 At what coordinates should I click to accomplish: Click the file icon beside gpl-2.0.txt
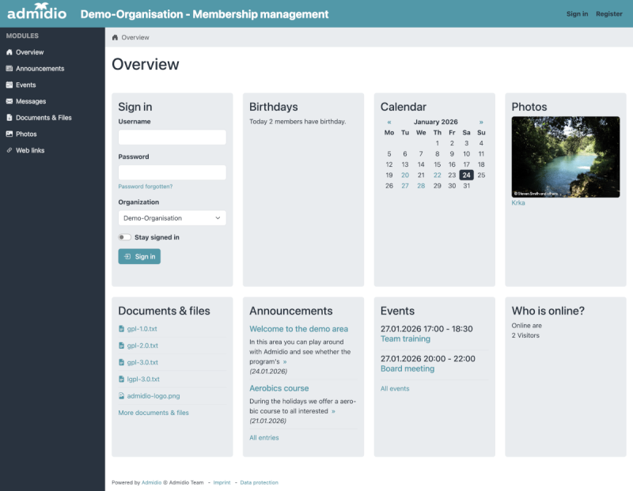(x=121, y=346)
